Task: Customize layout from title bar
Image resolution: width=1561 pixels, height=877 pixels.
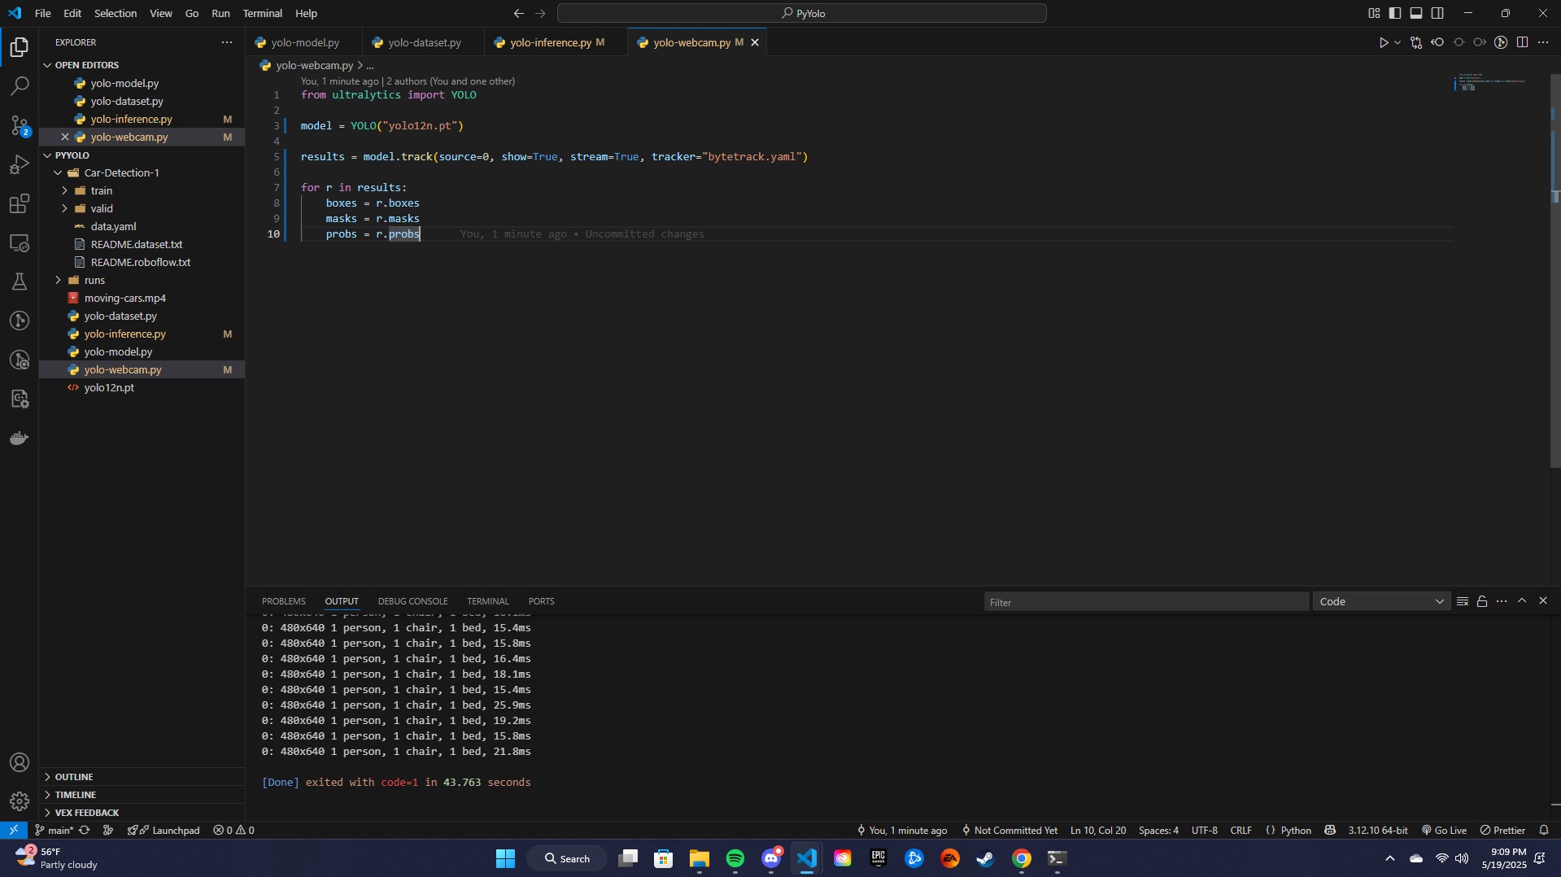Action: [x=1374, y=13]
